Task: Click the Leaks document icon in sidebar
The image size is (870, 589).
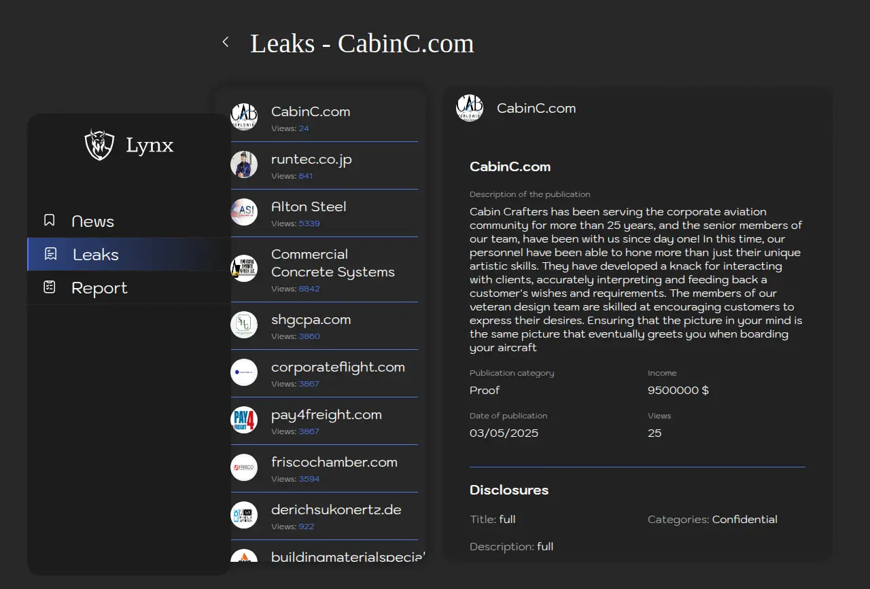Action: 50,254
